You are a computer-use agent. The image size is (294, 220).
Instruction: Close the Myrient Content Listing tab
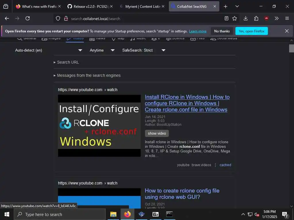click(x=163, y=6)
